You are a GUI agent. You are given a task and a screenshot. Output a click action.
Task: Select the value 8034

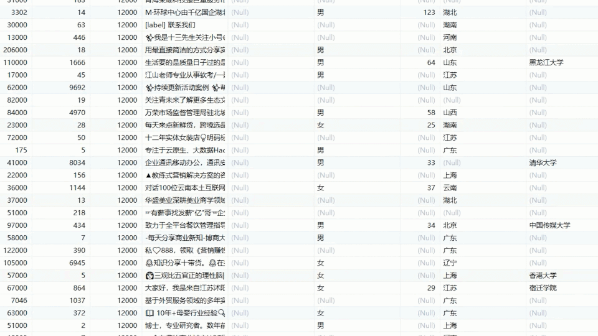pos(77,162)
